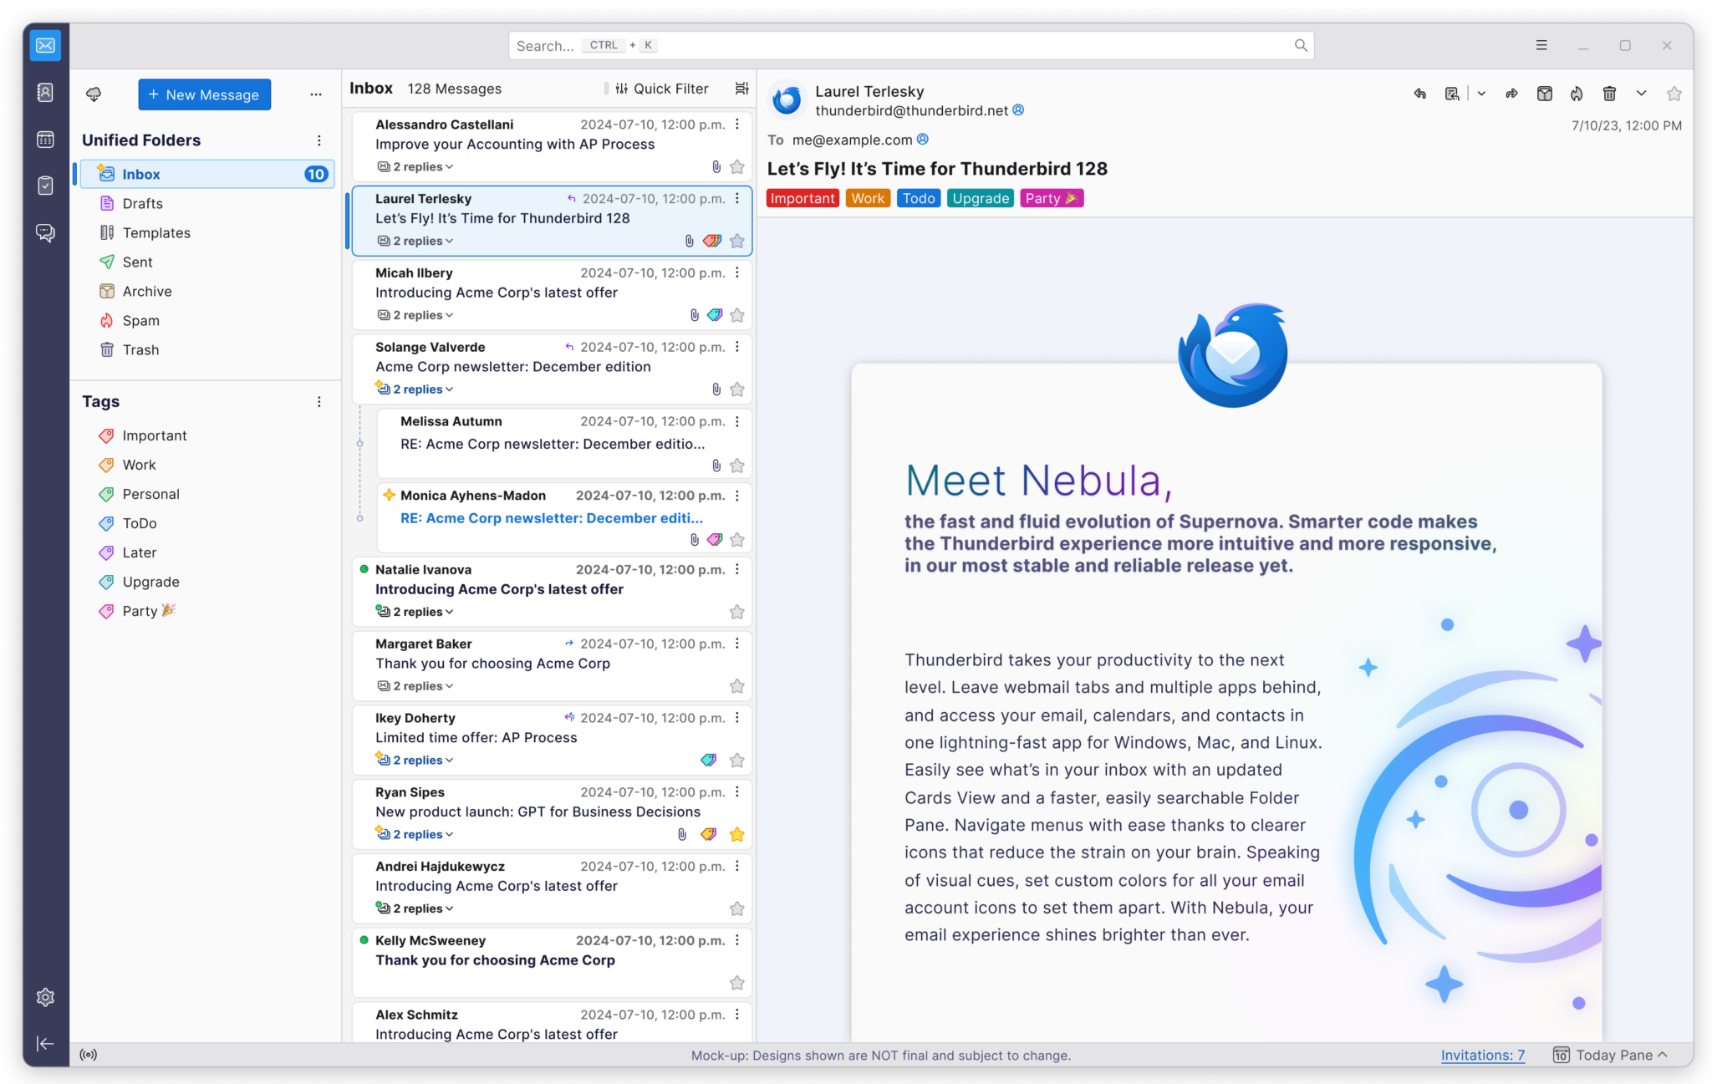This screenshot has width=1712, height=1084.
Task: Click the Quick Filter toolbar icon
Action: (621, 89)
